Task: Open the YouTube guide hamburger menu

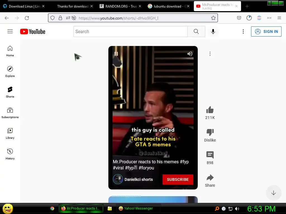Action: [10, 31]
